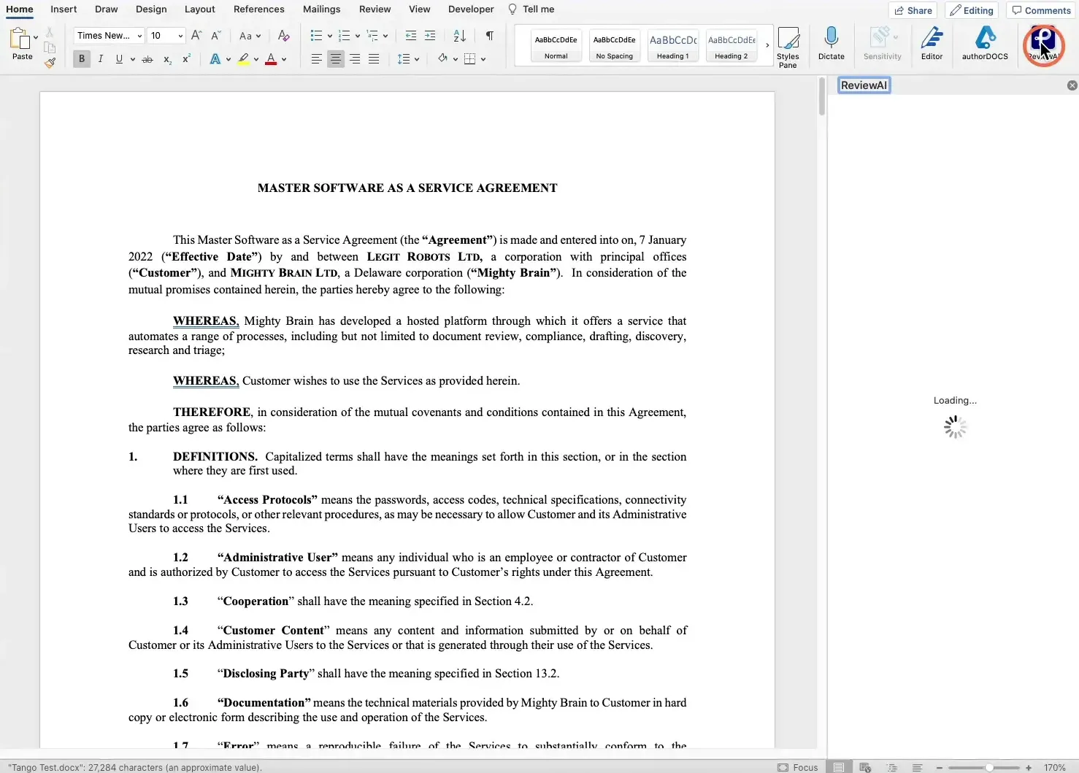This screenshot has height=773, width=1079.
Task: Apply the Heading 1 style
Action: 672,46
